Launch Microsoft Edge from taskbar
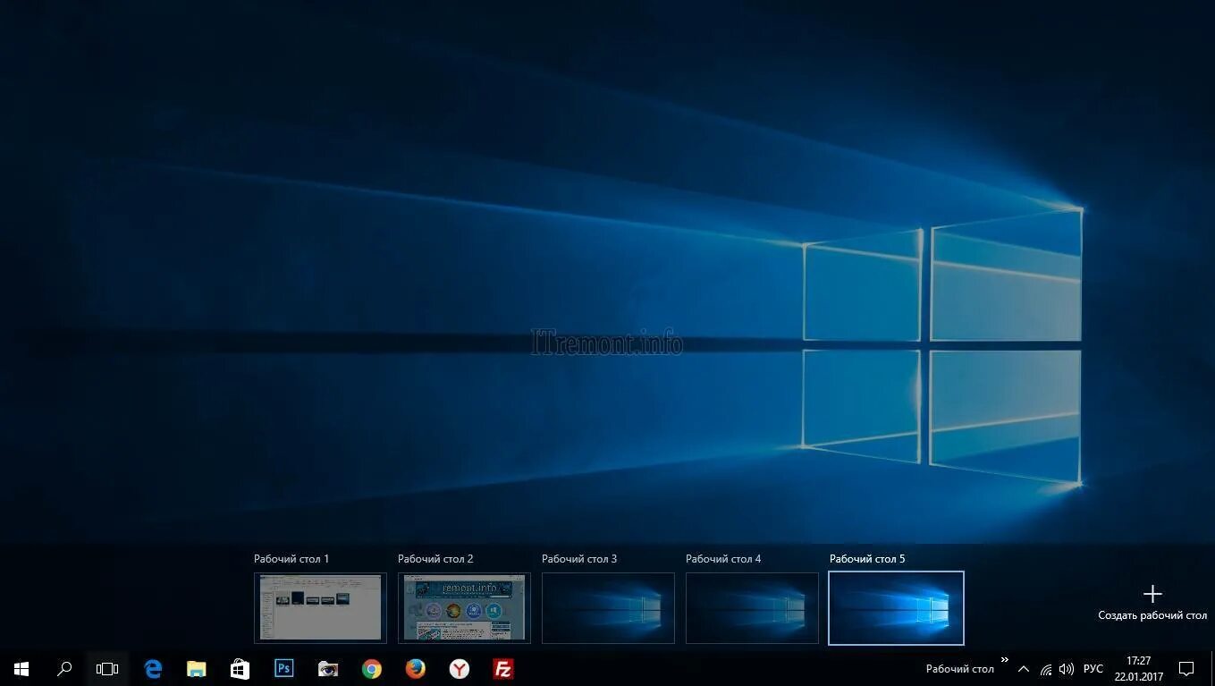This screenshot has height=686, width=1215. [x=153, y=669]
